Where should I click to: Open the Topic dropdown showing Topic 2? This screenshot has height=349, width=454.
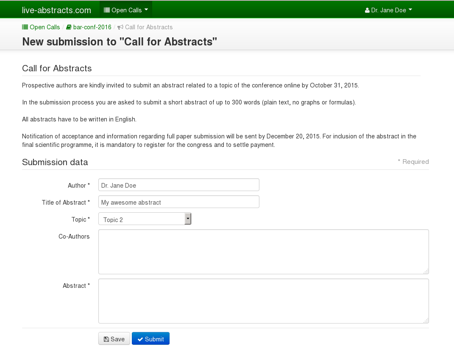pyautogui.click(x=145, y=219)
